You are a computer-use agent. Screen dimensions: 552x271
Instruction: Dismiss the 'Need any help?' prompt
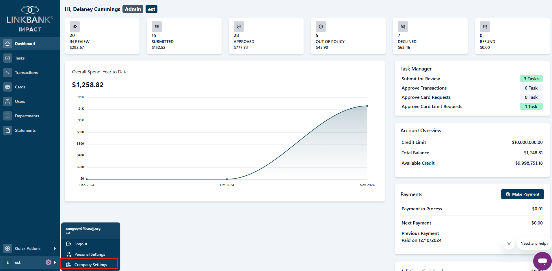[x=509, y=244]
